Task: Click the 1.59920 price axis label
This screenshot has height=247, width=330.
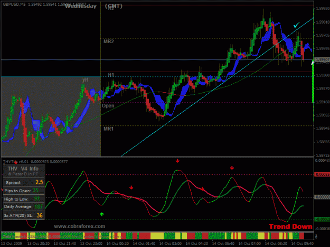Action: coord(323,8)
